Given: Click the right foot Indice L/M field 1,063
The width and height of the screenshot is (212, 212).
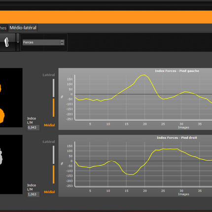Looking at the screenshot, I should pyautogui.click(x=34, y=194).
